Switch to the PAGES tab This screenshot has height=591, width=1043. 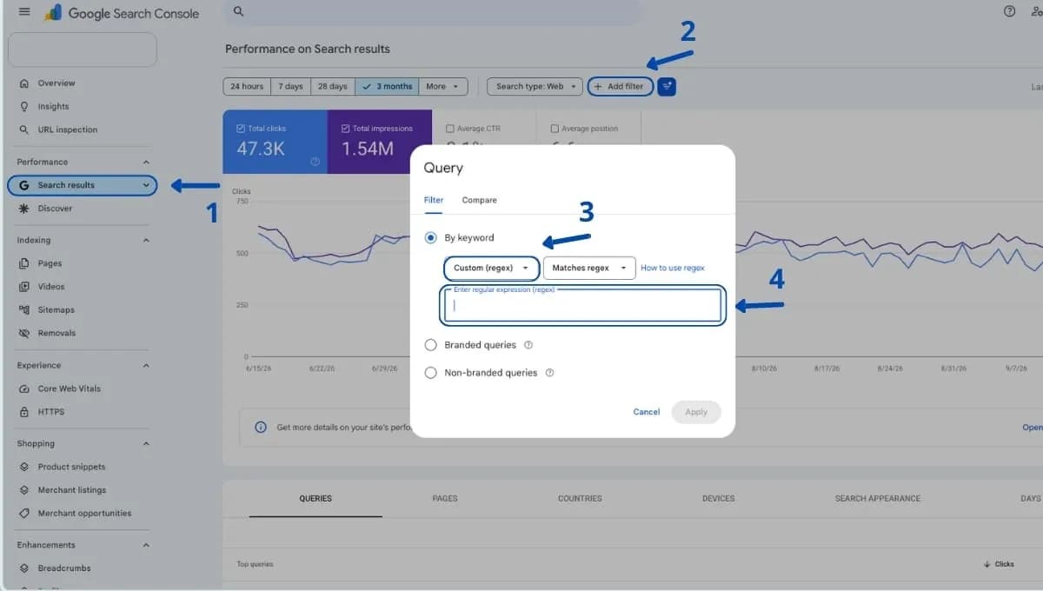[x=445, y=499]
